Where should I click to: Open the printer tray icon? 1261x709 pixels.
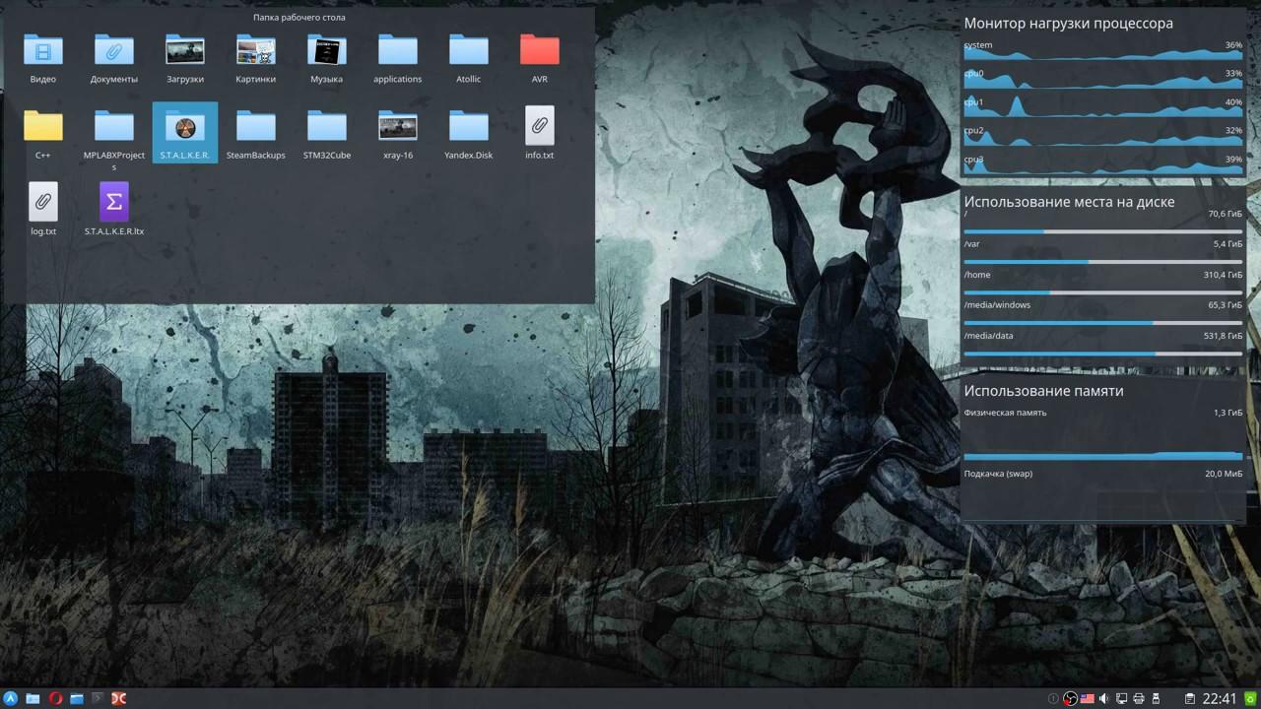pos(1139,698)
